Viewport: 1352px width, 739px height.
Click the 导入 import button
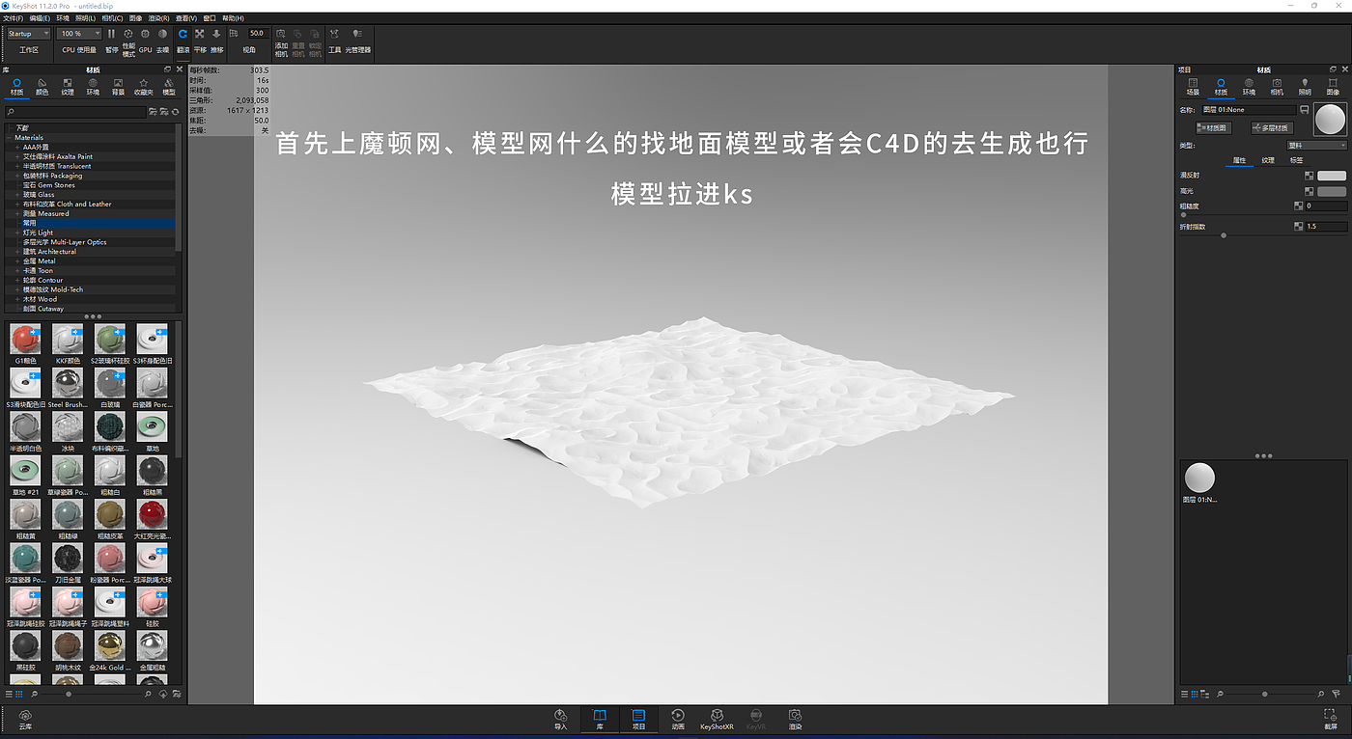[x=561, y=720]
